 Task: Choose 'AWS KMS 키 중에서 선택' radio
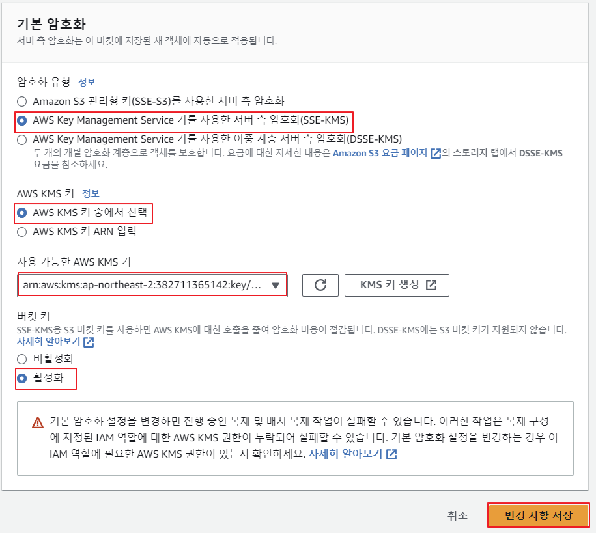22,213
